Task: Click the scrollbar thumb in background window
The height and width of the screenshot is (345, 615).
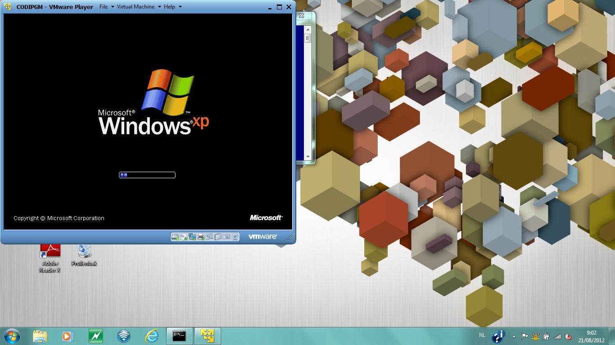Action: click(x=308, y=38)
